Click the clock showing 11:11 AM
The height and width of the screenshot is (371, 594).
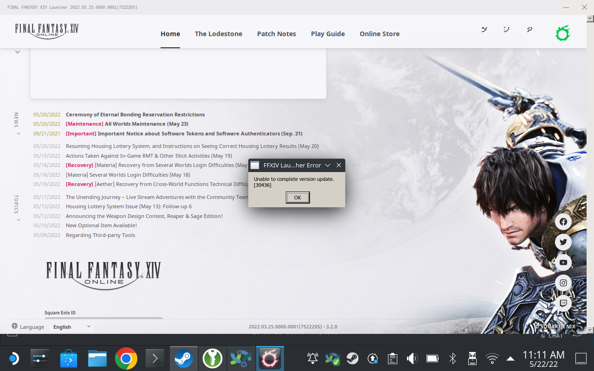(x=543, y=355)
